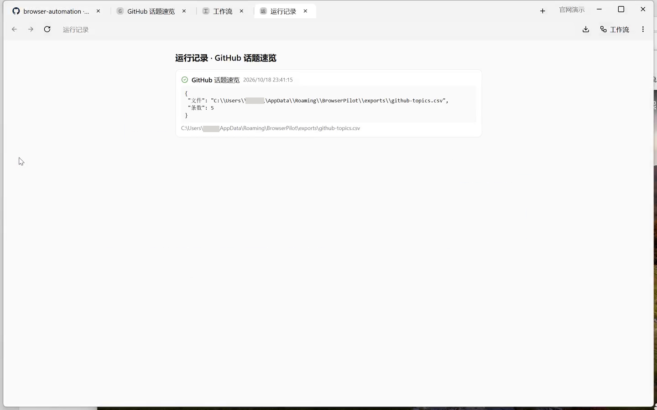Open the three-dot more menu
This screenshot has width=657, height=410.
(x=643, y=29)
